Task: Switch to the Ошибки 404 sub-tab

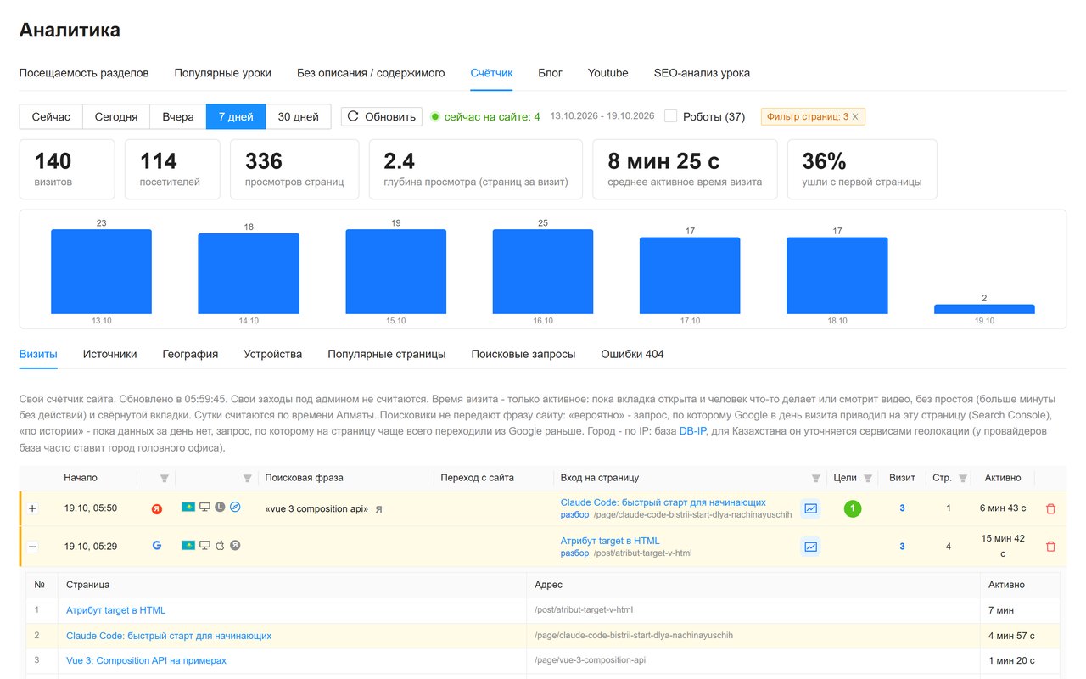Action: point(632,354)
